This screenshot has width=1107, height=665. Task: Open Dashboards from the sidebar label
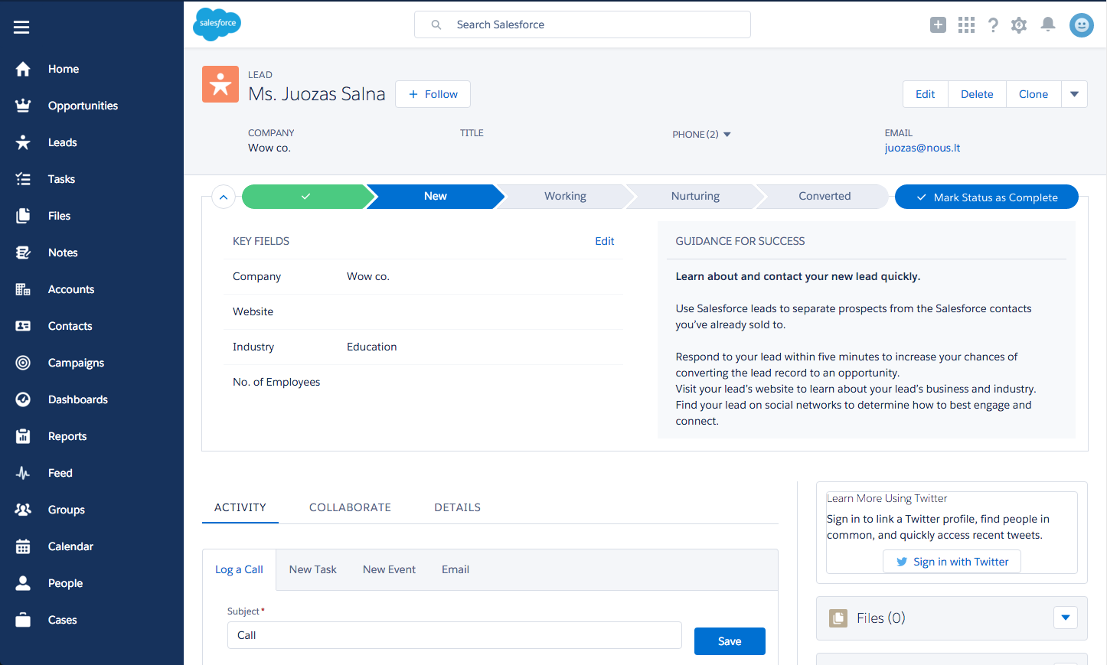[x=78, y=399]
